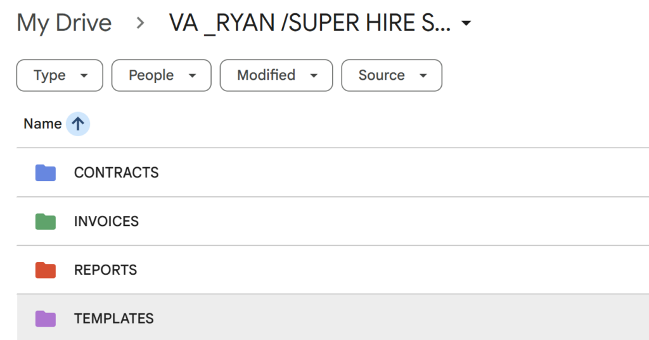Open the Modified filter chip
Image resolution: width=649 pixels, height=340 pixels.
(276, 75)
